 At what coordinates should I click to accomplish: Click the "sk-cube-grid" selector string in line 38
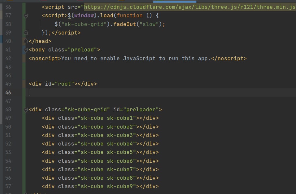(84, 24)
